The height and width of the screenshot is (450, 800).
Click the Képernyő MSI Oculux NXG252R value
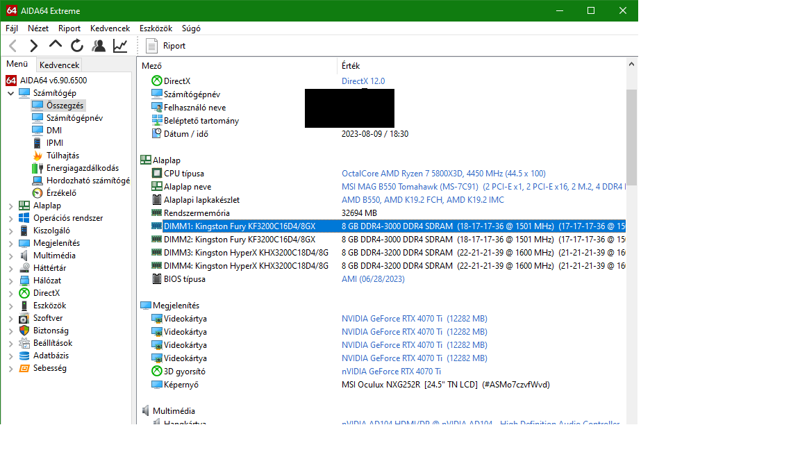point(445,385)
